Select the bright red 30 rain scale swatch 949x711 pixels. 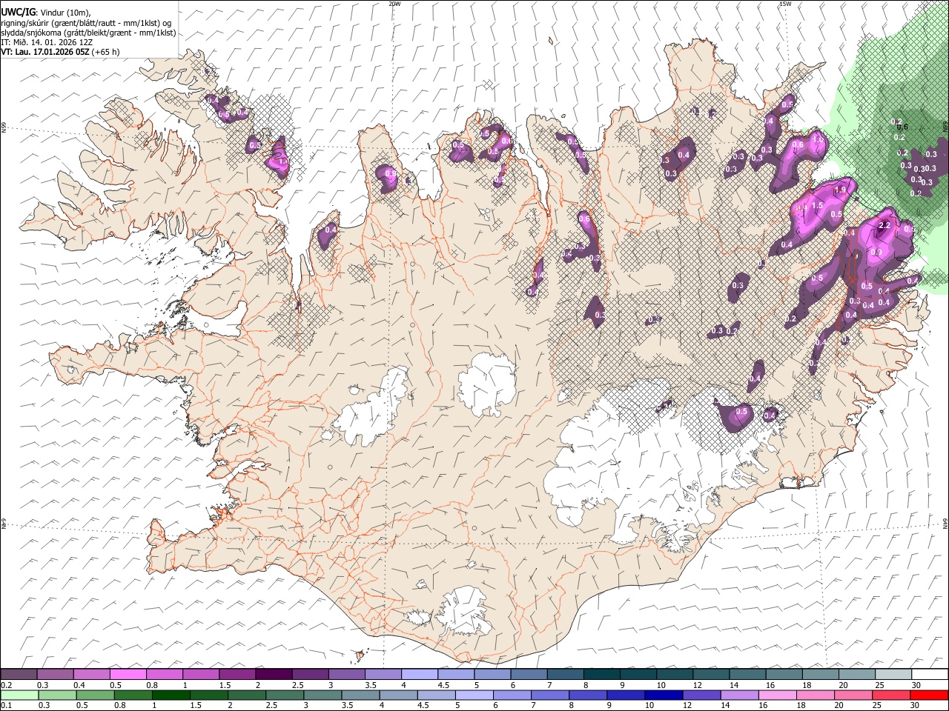(930, 695)
